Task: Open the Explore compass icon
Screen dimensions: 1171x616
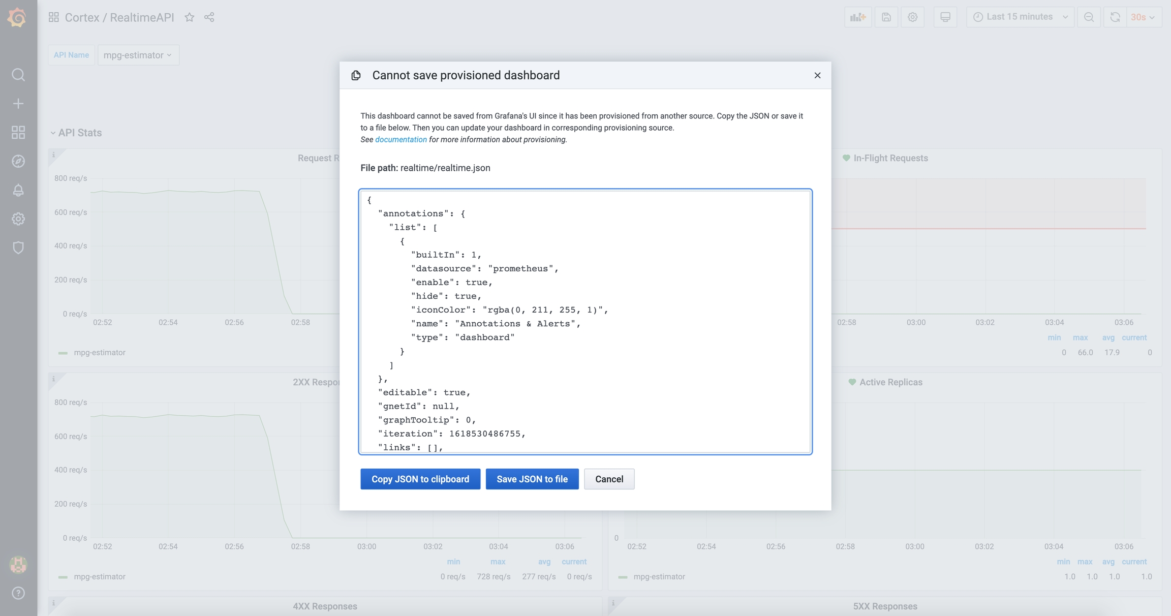Action: [18, 162]
